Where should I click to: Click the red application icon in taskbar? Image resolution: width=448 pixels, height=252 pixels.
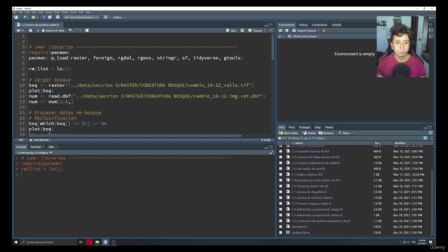click(90, 242)
